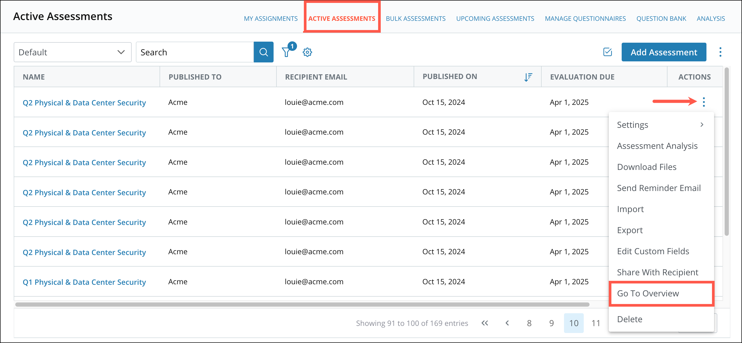Image resolution: width=742 pixels, height=343 pixels.
Task: Open the actions kebab menu on the first row
Action: tap(704, 102)
